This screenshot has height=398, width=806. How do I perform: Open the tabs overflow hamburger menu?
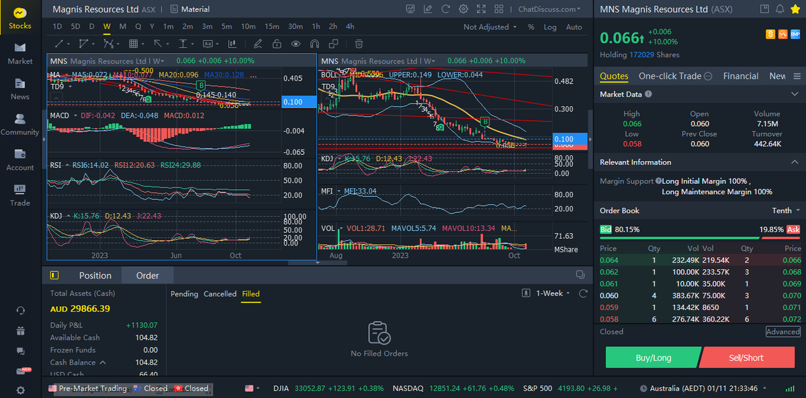[x=797, y=76]
